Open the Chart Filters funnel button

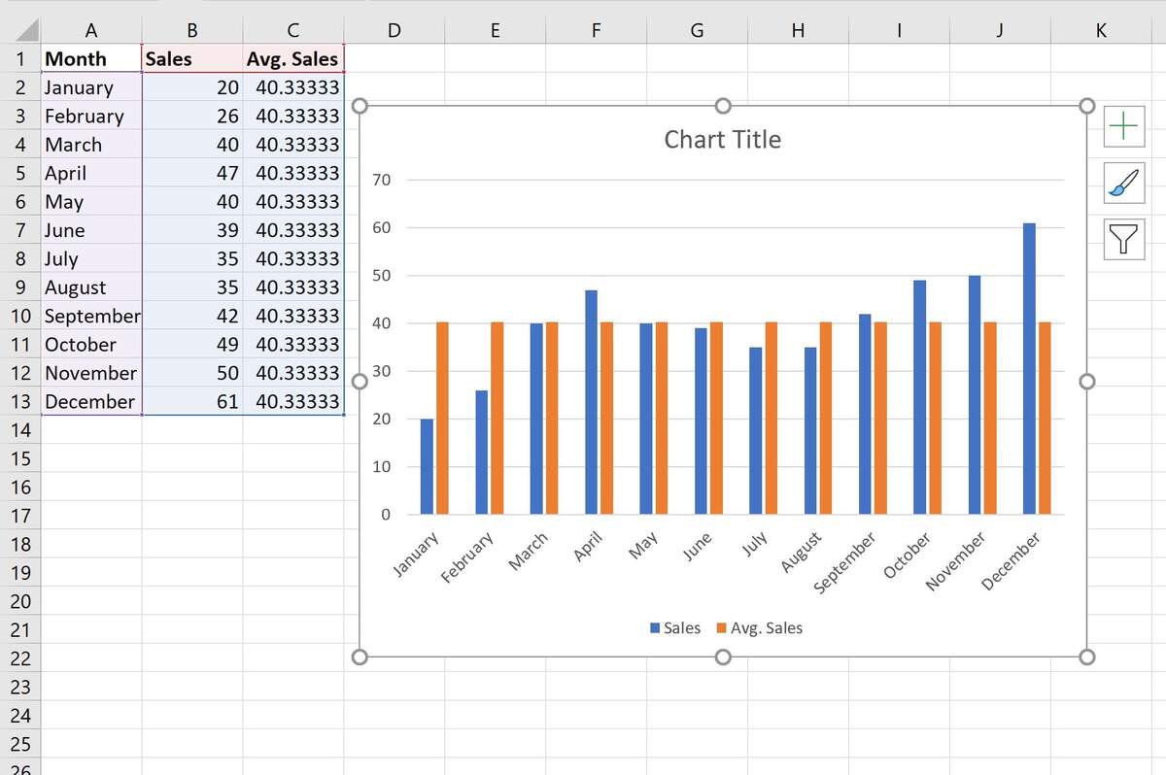(1124, 239)
